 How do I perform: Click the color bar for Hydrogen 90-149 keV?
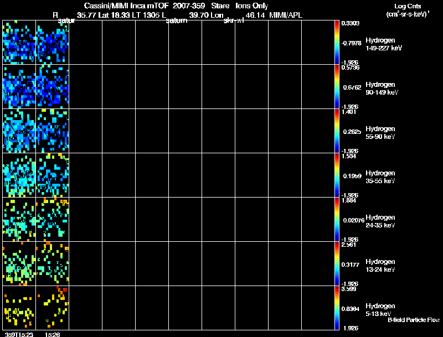(x=337, y=87)
